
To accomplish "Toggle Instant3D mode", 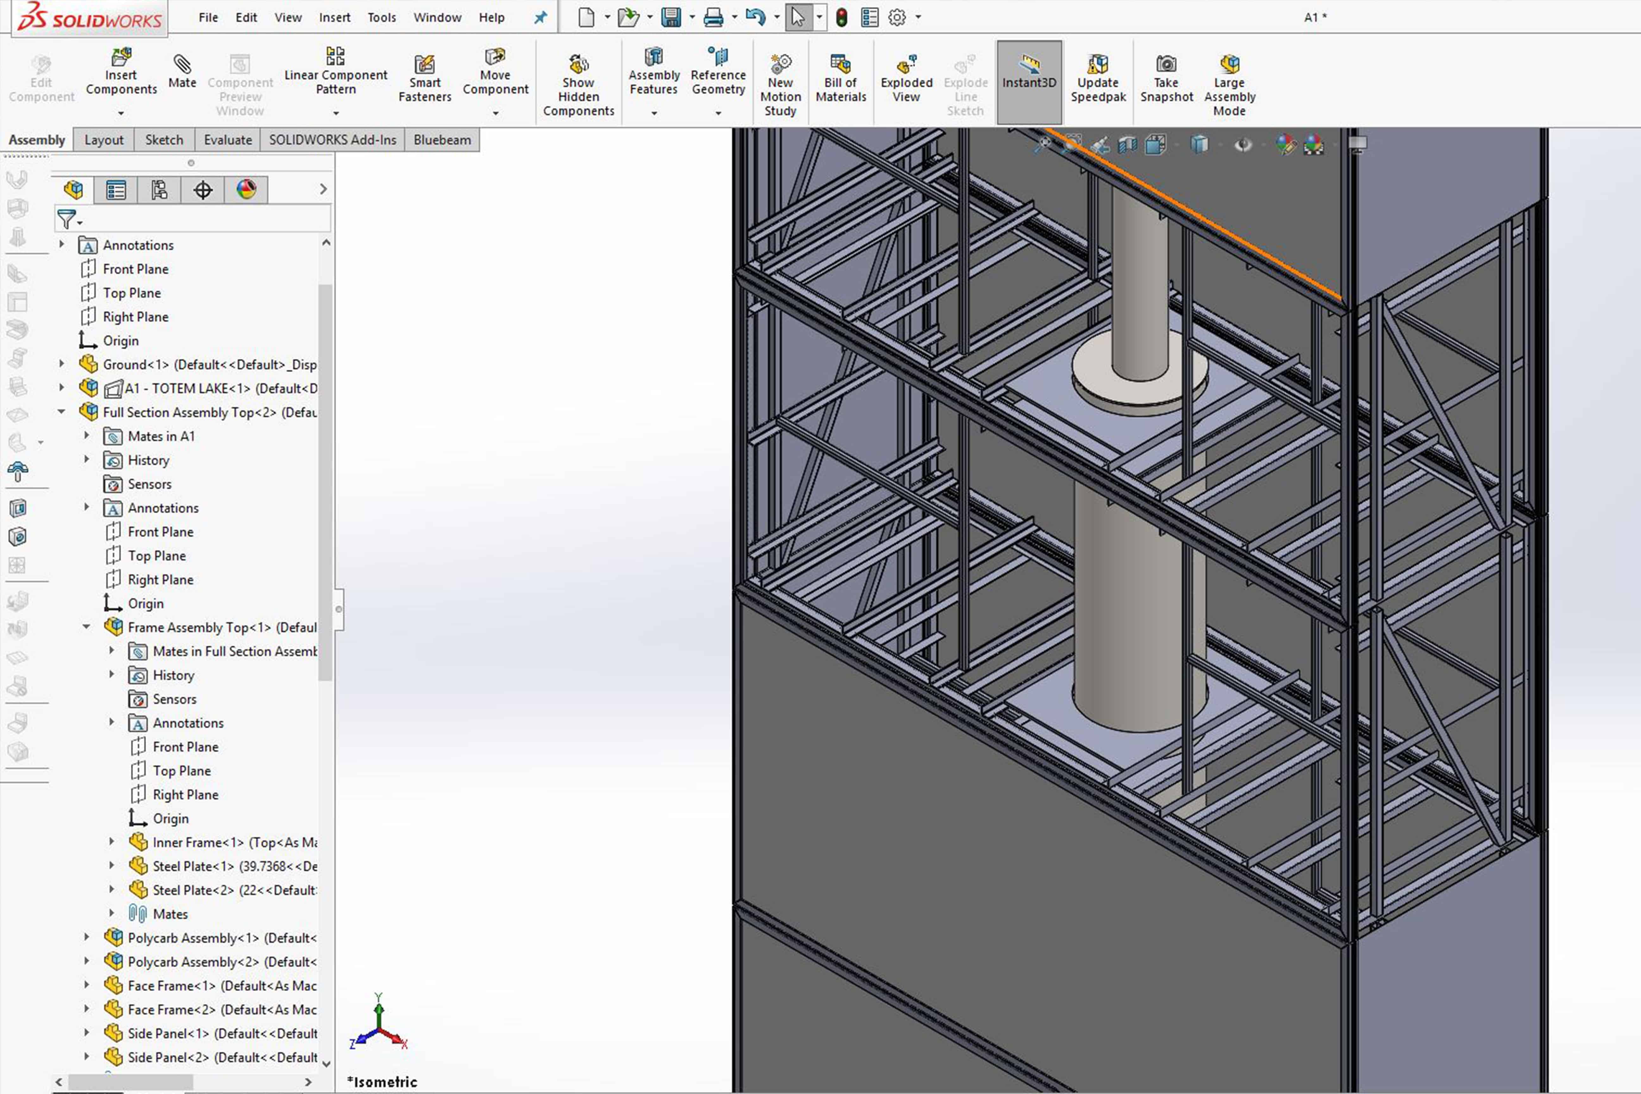I will point(1029,82).
